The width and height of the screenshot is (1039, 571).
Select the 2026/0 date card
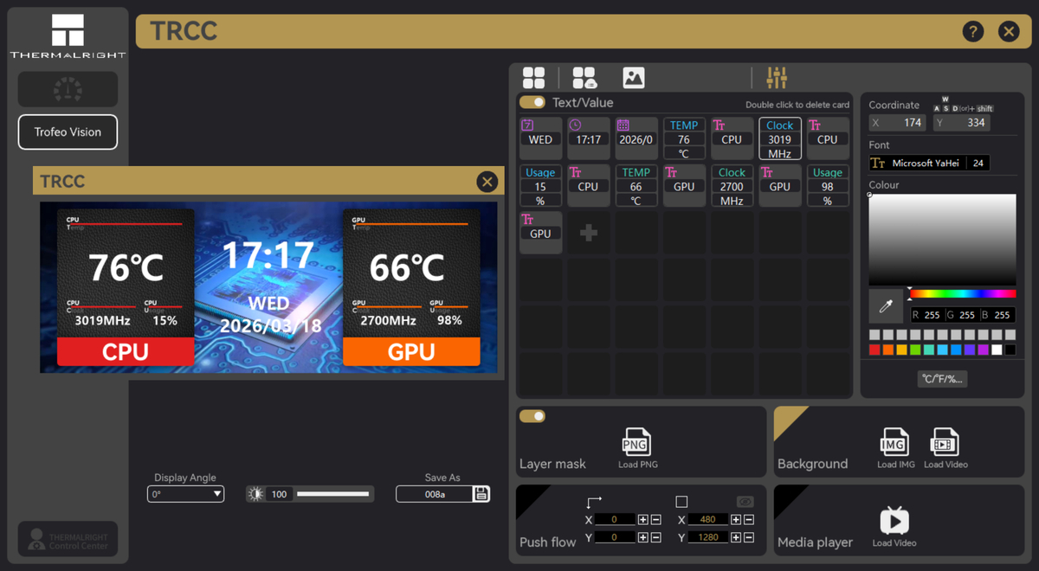tap(636, 138)
